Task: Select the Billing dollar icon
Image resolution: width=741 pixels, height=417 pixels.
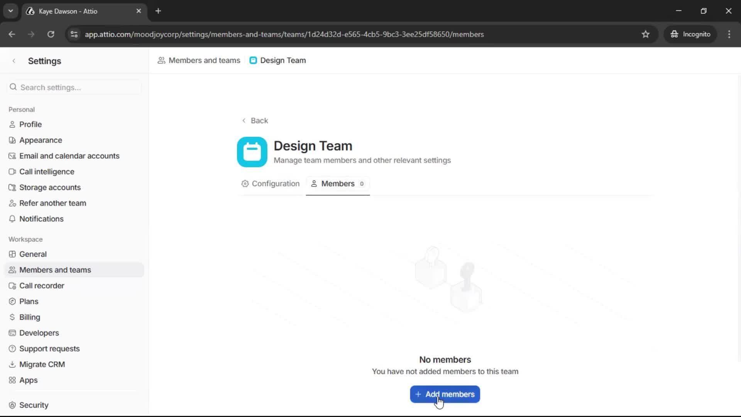Action: tap(12, 317)
